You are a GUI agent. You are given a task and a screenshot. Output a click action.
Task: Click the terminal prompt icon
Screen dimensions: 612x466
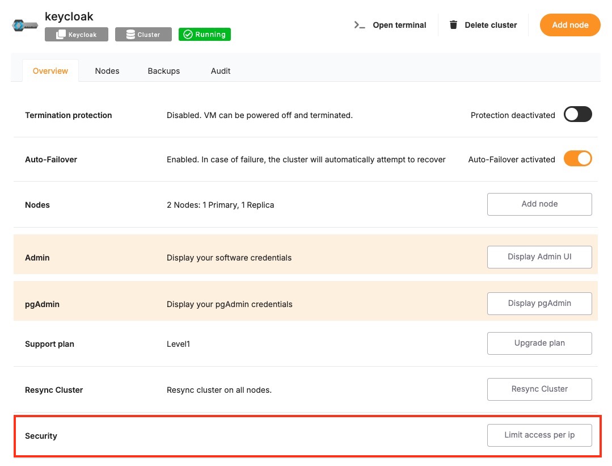click(359, 25)
